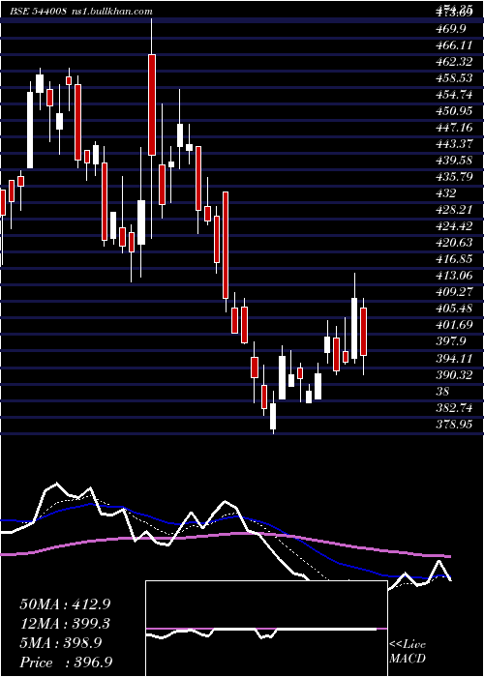Select the 405.48 price axis label

pyautogui.click(x=454, y=308)
